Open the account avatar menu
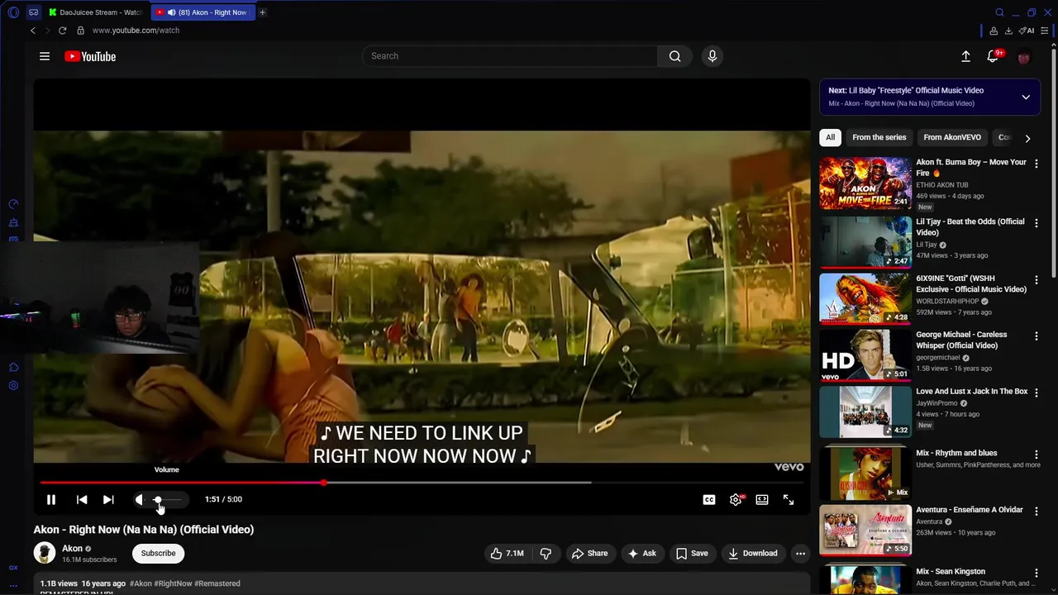The image size is (1058, 595). (1023, 57)
